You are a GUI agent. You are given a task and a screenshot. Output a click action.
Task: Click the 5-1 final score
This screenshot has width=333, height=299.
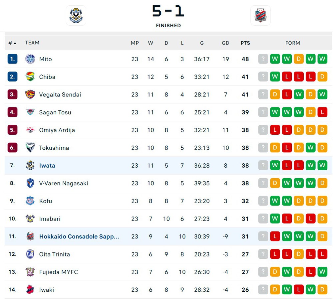168,11
